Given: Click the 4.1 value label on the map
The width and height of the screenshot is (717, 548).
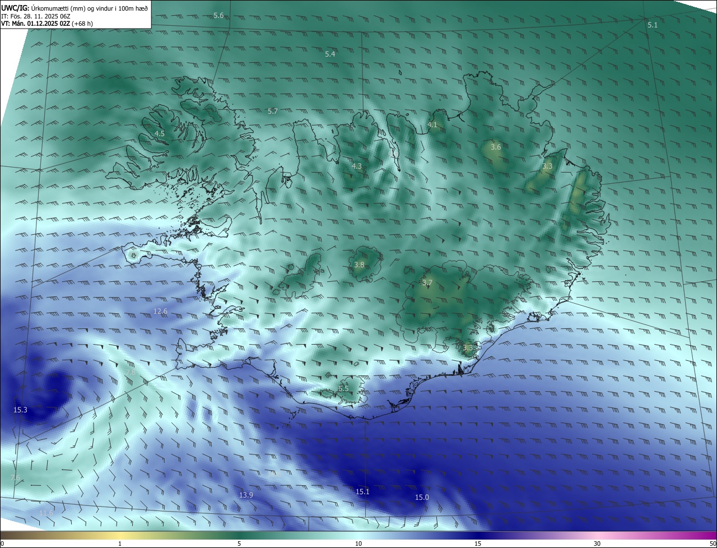Looking at the screenshot, I should 432,125.
